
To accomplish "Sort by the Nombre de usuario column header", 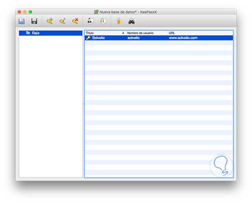I will click(x=147, y=33).
